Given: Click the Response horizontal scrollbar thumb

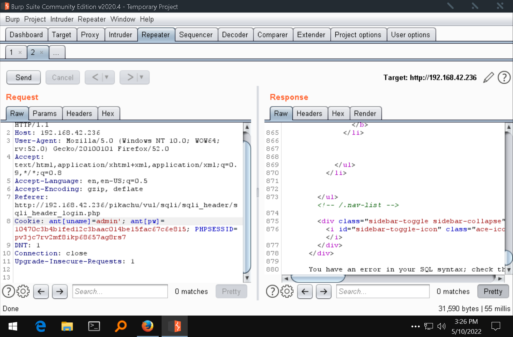Looking at the screenshot, I should click(318, 278).
